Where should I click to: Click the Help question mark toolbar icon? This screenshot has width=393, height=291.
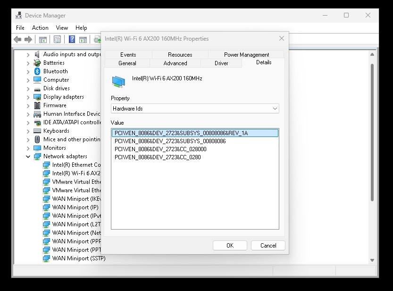(x=72, y=39)
